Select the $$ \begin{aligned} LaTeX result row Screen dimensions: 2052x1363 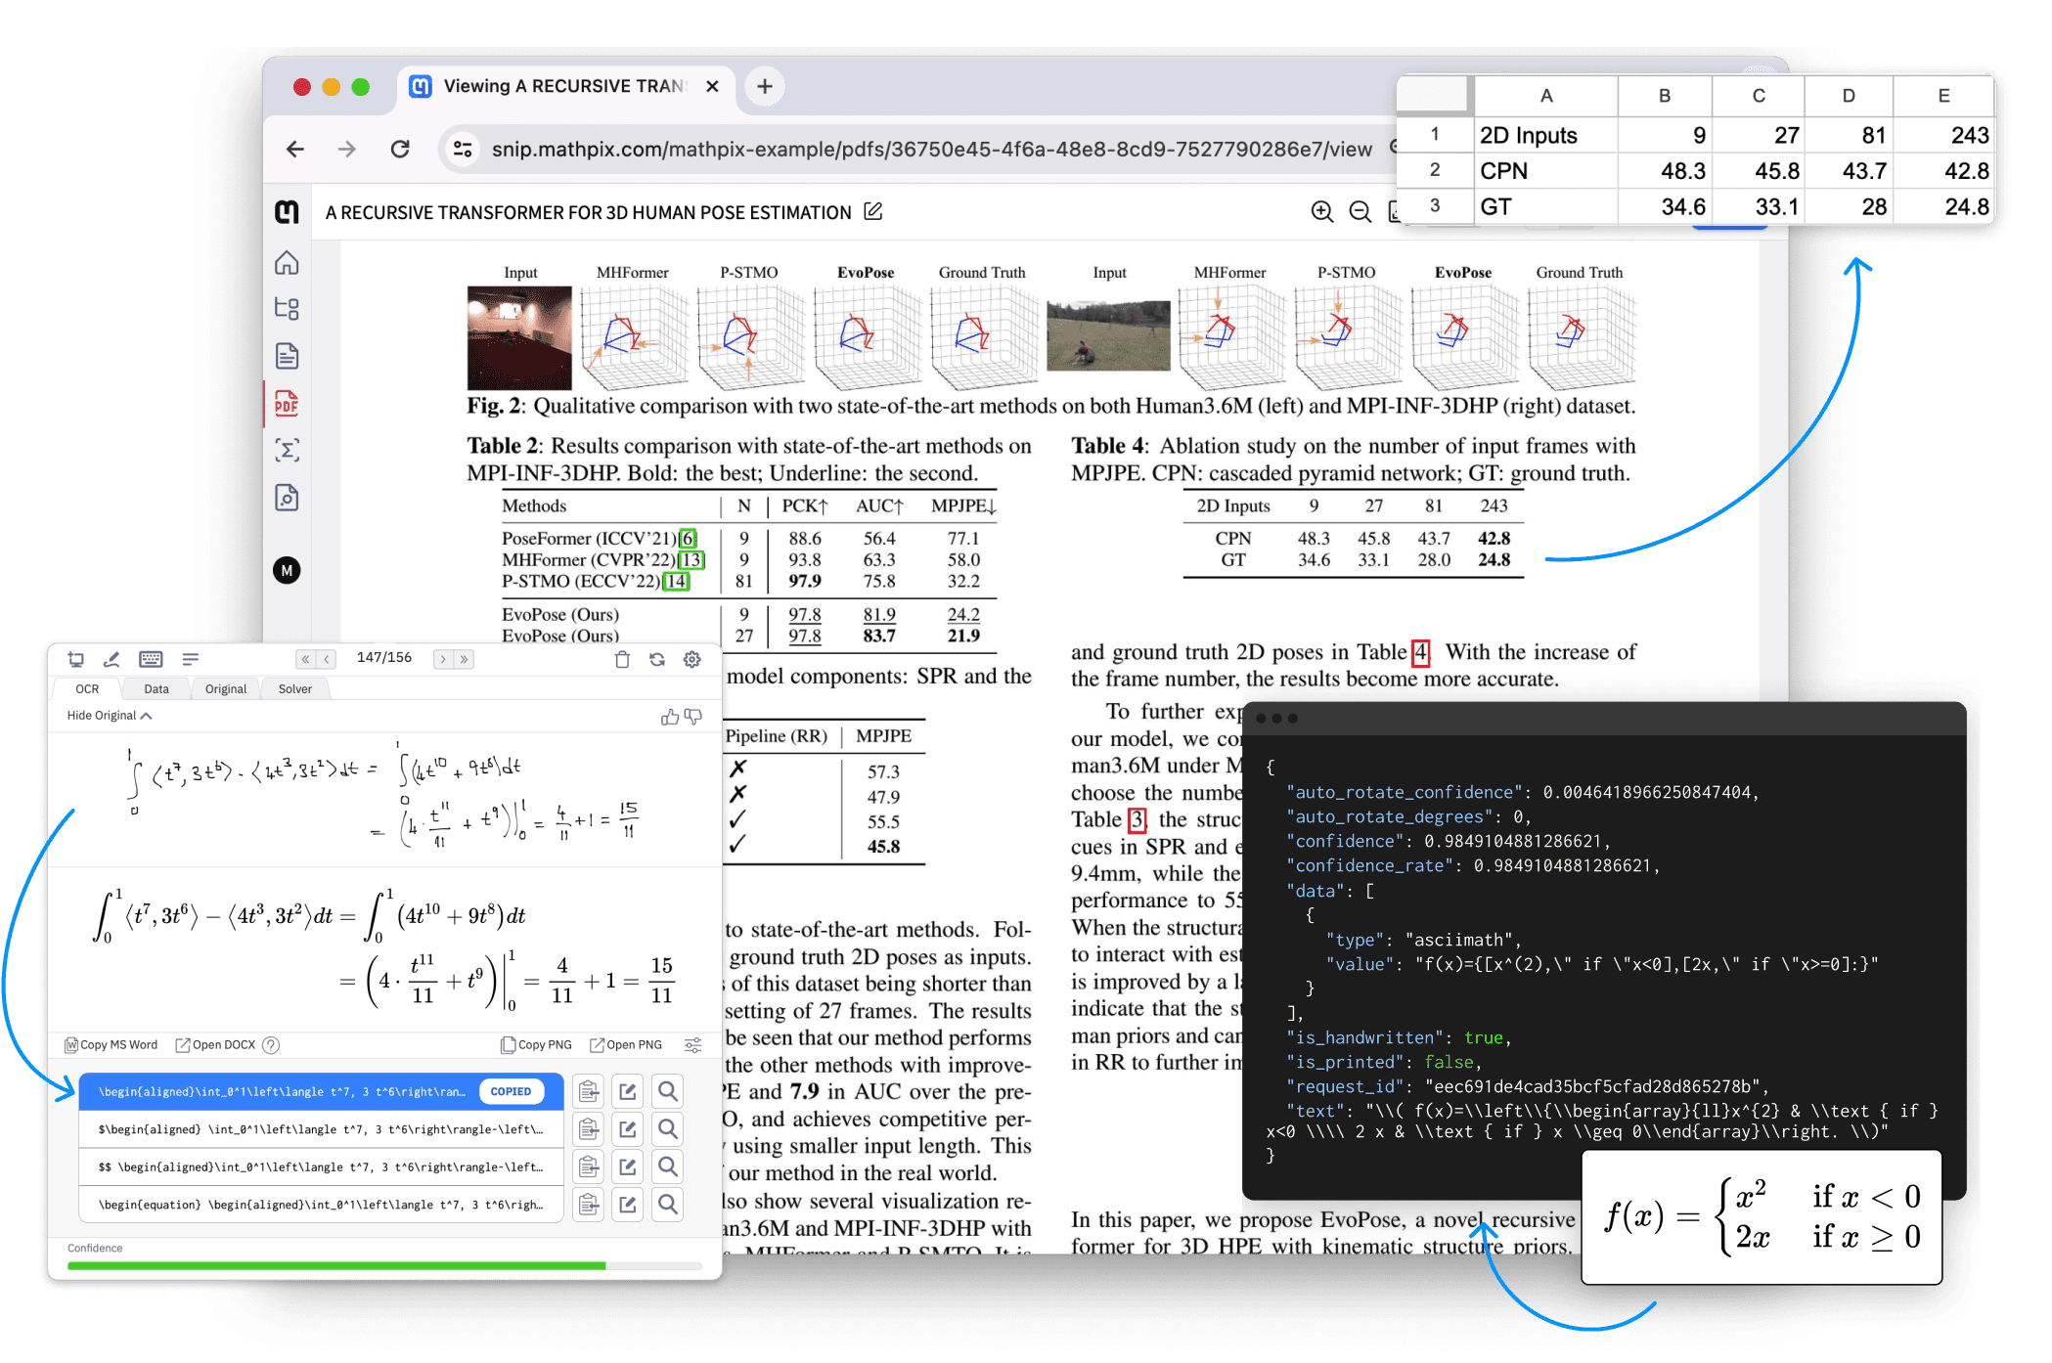[x=321, y=1166]
